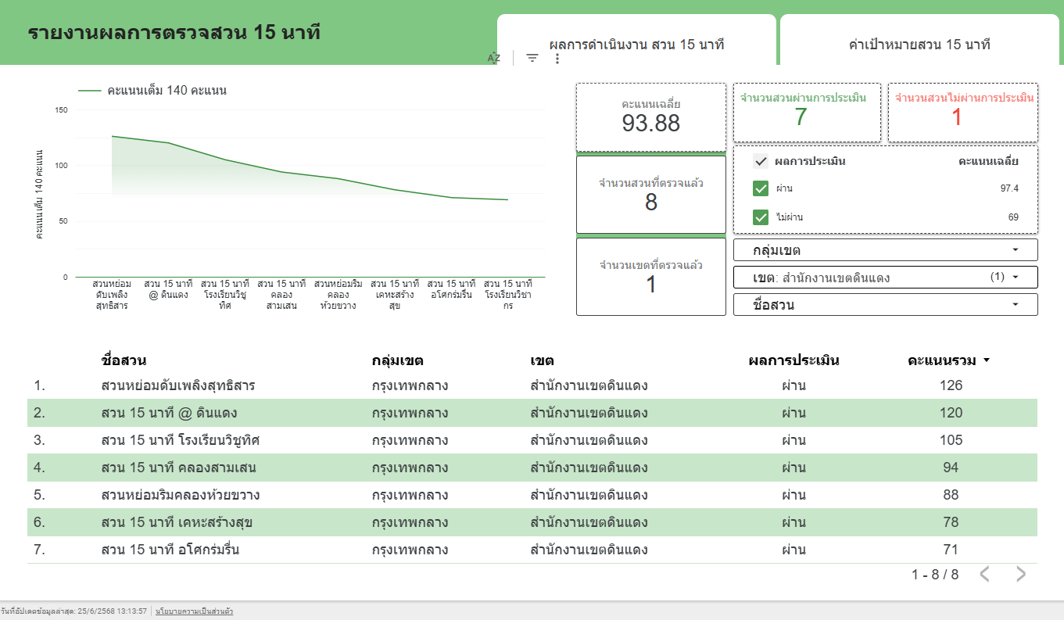Click the ผลการประเมิน column header
This screenshot has width=1064, height=620.
click(x=794, y=361)
